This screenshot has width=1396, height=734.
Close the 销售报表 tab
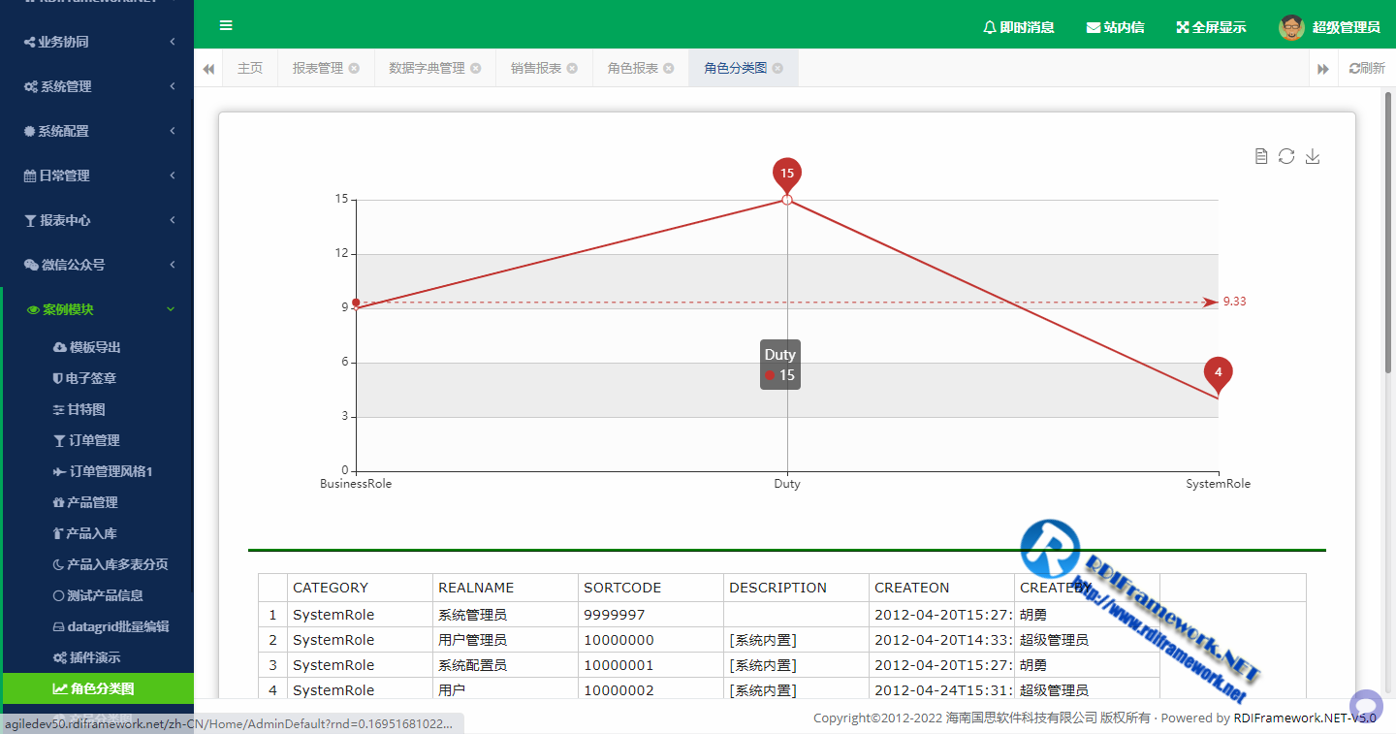point(572,68)
